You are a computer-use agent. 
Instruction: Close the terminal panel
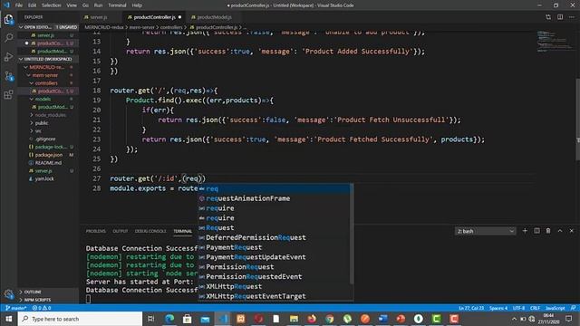point(572,231)
